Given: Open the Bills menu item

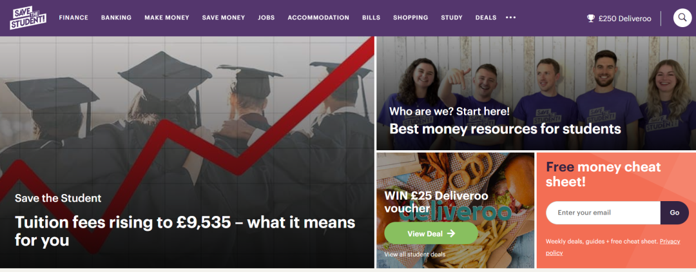Looking at the screenshot, I should (371, 18).
